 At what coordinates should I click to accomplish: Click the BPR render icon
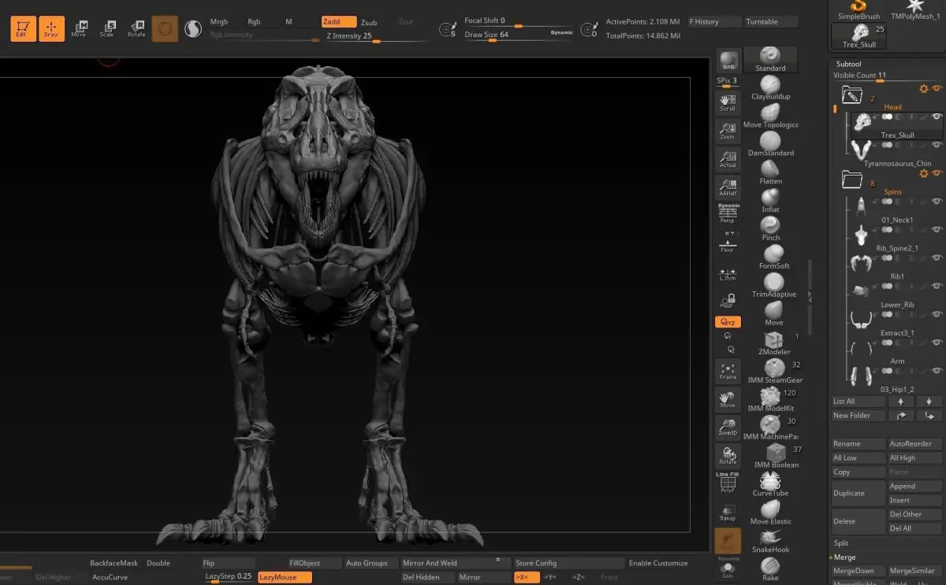728,61
